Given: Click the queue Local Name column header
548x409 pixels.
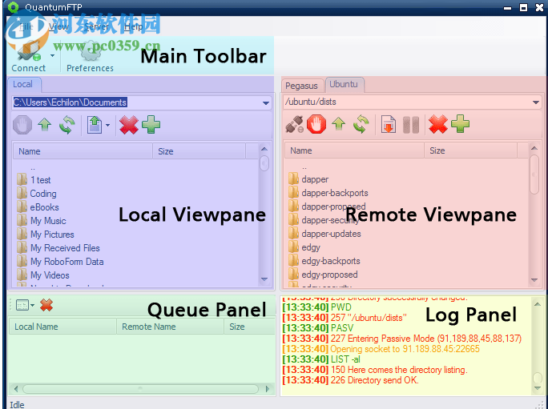Looking at the screenshot, I should pyautogui.click(x=62, y=327).
